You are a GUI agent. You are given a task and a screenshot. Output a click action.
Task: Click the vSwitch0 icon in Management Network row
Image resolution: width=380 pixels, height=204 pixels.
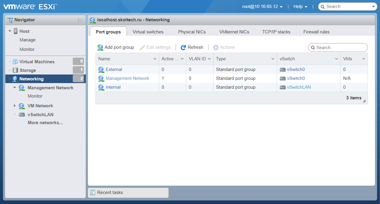(x=283, y=79)
